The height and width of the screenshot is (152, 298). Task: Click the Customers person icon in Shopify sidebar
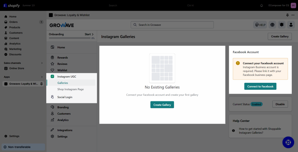click(x=6, y=33)
